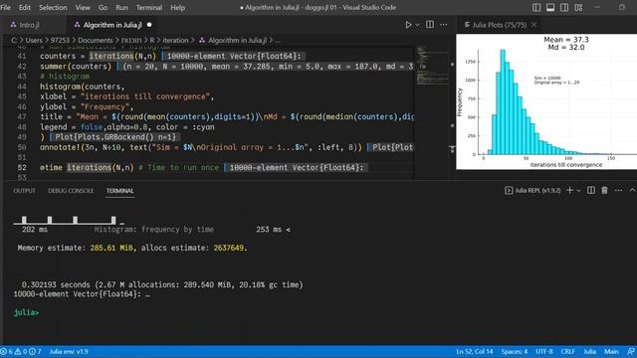Open the Go menu
The height and width of the screenshot is (358, 637).
[x=103, y=7]
